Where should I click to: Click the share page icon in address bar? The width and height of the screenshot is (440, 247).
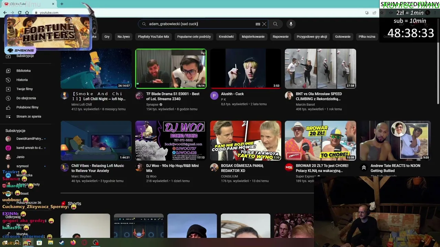pos(374,13)
